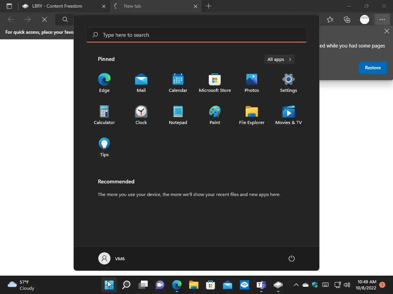Open Task View on the taskbar

[143, 285]
